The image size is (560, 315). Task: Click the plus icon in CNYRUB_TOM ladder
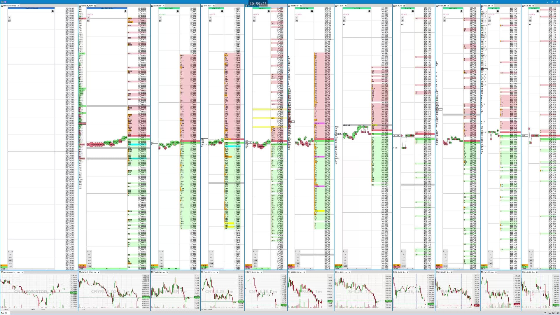pyautogui.click(x=88, y=17)
